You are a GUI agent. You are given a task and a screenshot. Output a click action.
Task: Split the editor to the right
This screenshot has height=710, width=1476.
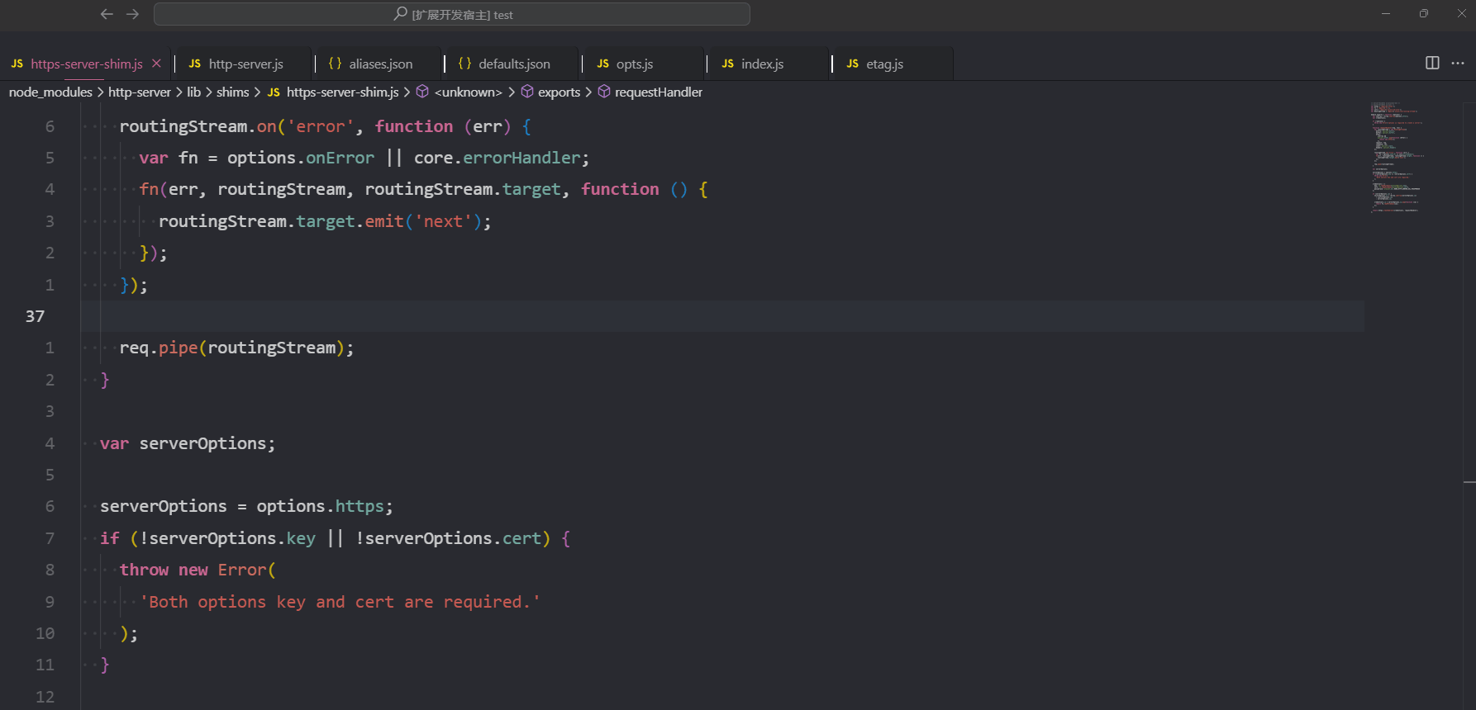(1432, 64)
